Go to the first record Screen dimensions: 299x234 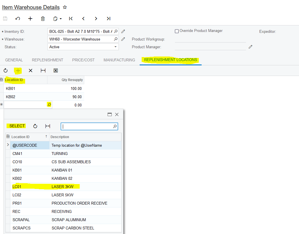coord(71,19)
